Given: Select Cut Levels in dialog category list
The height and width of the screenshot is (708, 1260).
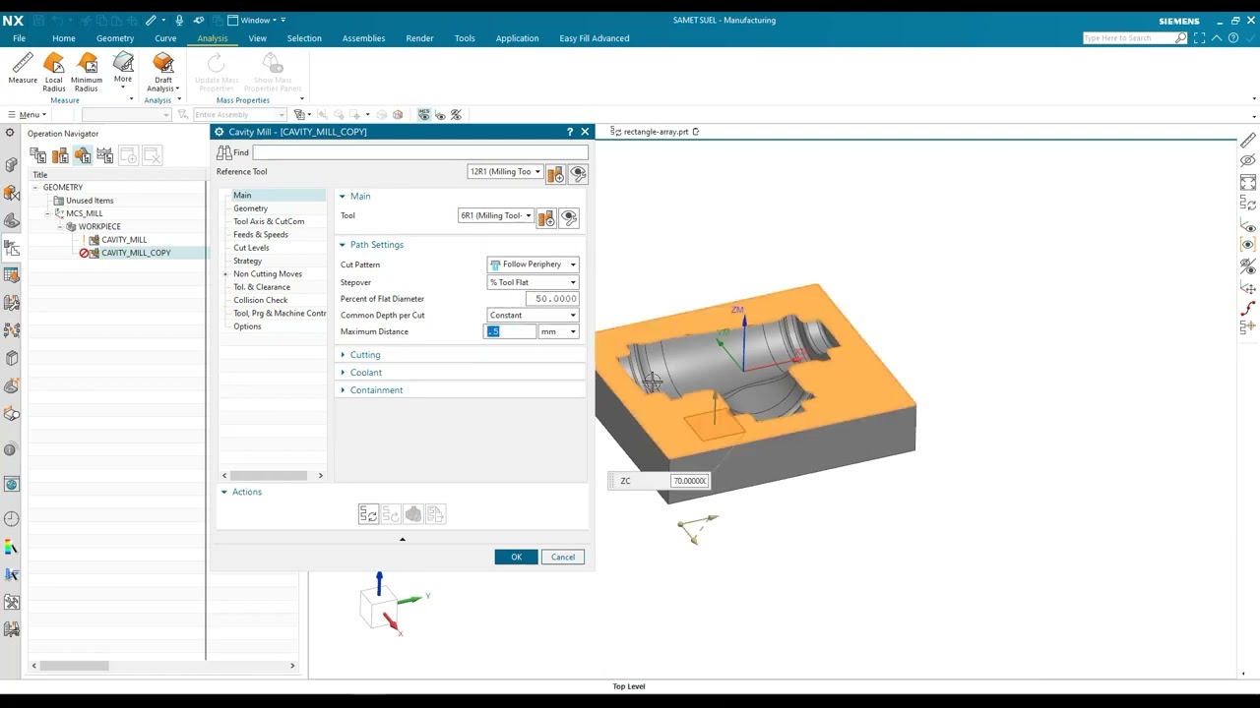Looking at the screenshot, I should pyautogui.click(x=251, y=248).
